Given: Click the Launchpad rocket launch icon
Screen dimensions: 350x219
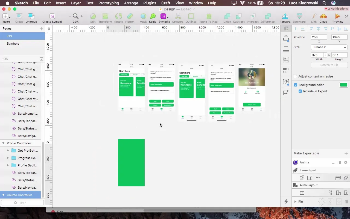Looking at the screenshot, I should pyautogui.click(x=346, y=178).
